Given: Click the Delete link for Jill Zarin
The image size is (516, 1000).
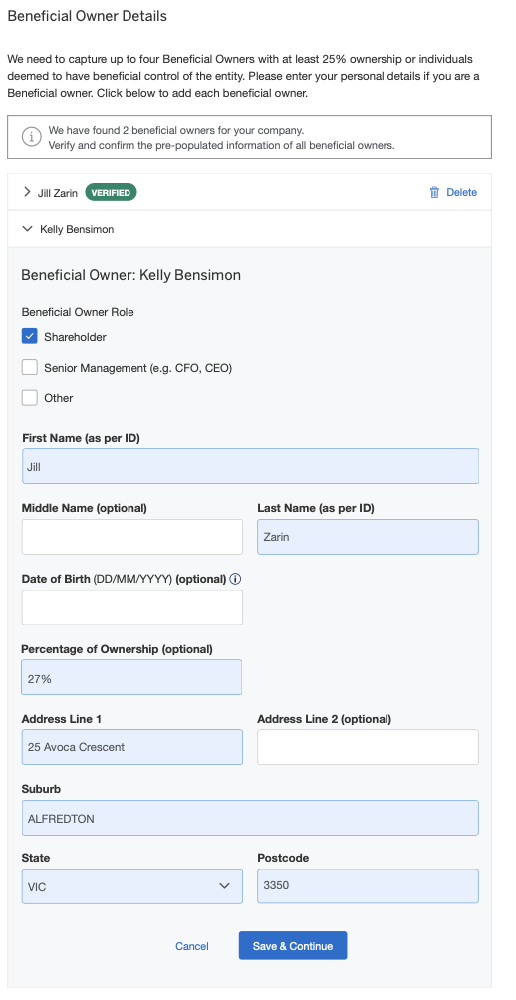Looking at the screenshot, I should point(462,192).
